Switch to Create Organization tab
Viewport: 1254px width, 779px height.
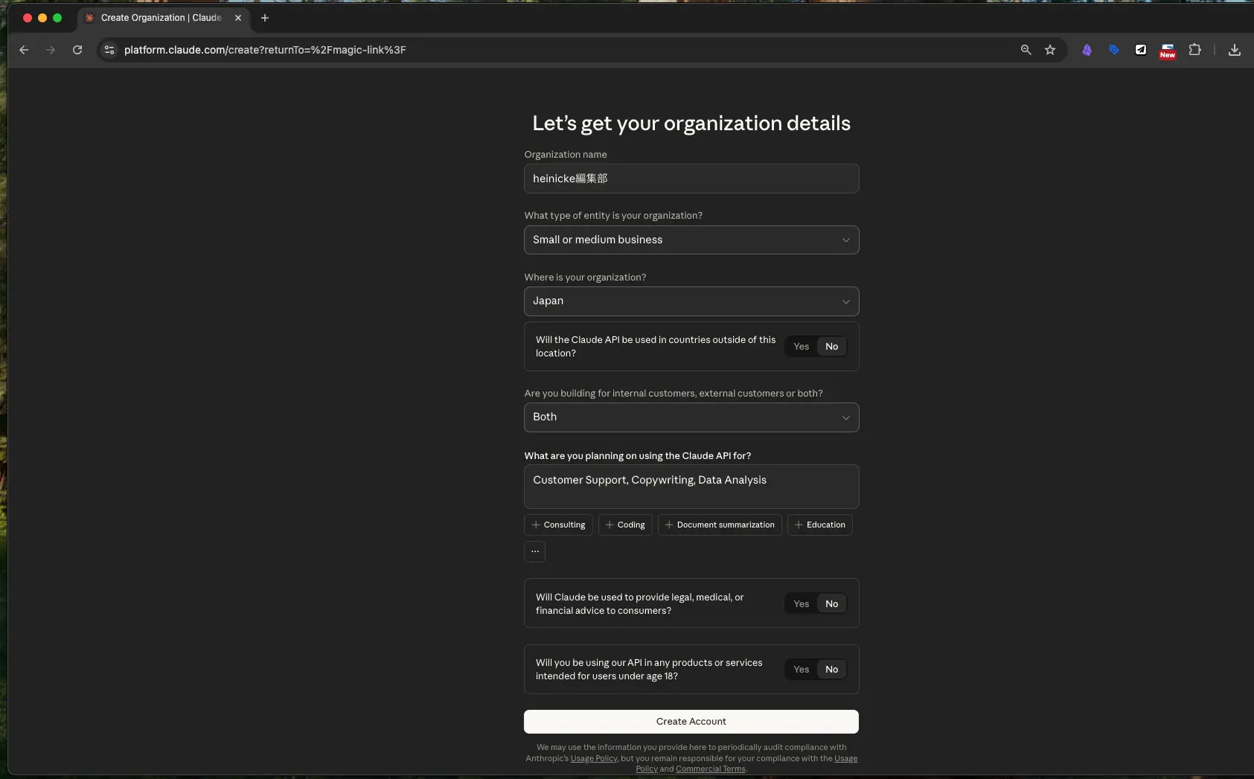(x=161, y=18)
